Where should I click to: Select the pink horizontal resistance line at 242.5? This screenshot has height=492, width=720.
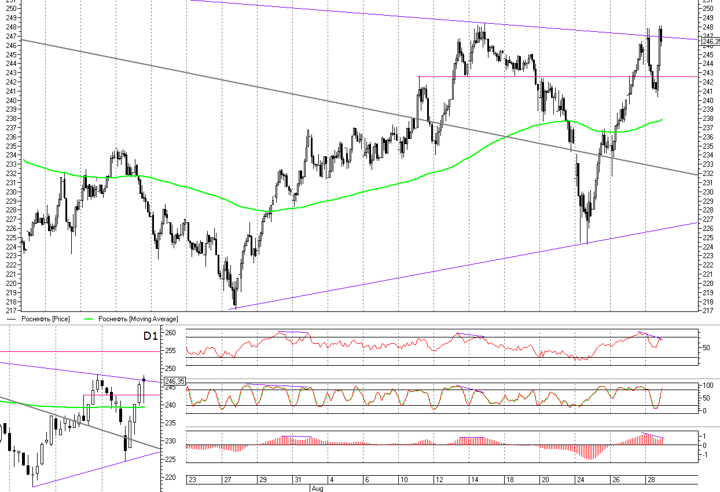coord(521,76)
